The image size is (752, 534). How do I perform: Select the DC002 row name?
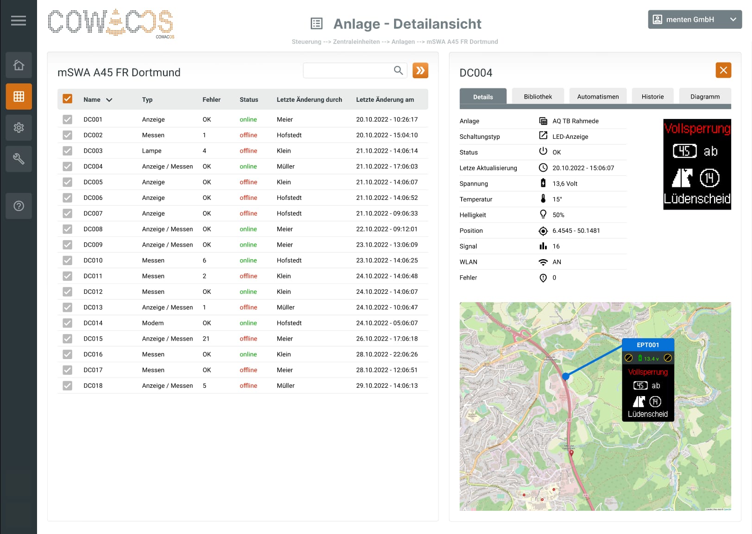click(x=93, y=135)
